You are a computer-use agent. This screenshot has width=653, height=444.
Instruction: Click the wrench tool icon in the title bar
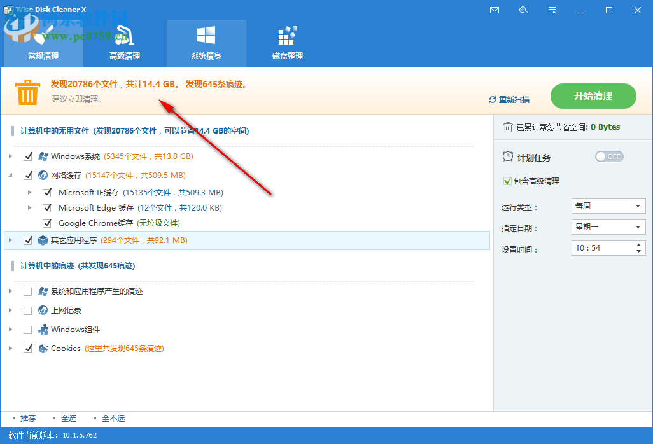click(x=523, y=10)
